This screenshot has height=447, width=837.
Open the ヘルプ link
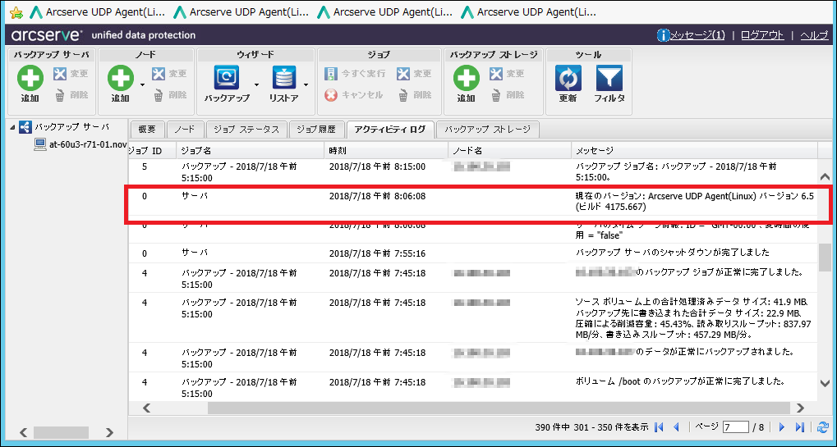[x=814, y=35]
